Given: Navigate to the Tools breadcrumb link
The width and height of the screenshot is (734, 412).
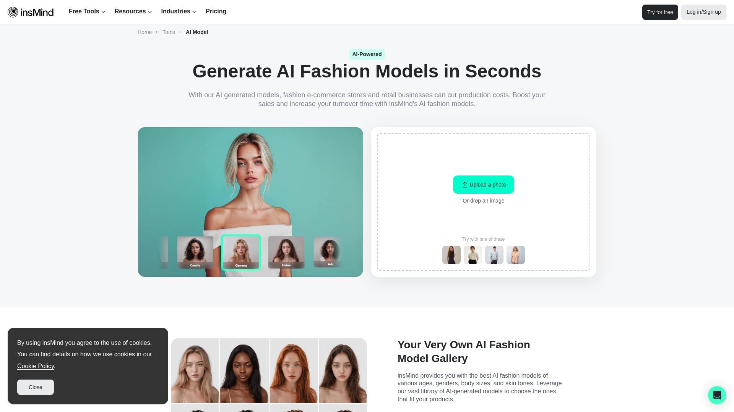Looking at the screenshot, I should [169, 32].
